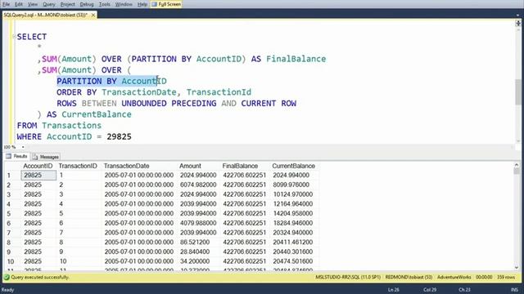This screenshot has width=524, height=294.
Task: Open the Tools menu
Action: tap(104, 4)
